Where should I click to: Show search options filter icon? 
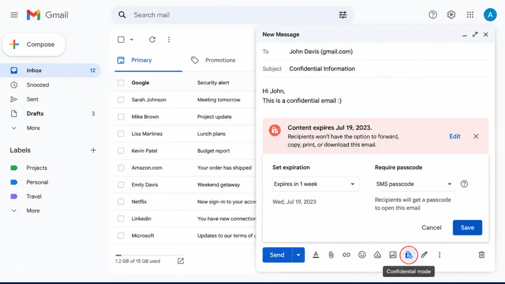tap(343, 15)
